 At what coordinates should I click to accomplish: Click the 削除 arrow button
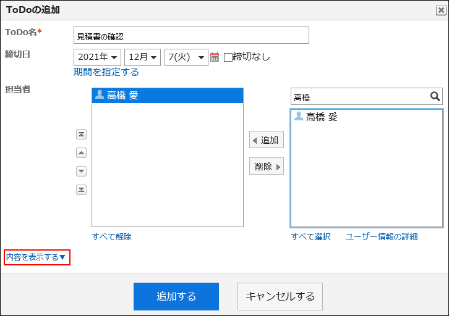[x=267, y=166]
